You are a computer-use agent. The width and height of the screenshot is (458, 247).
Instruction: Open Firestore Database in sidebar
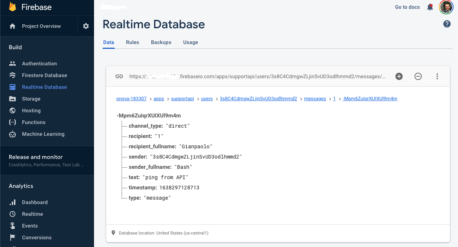pyautogui.click(x=44, y=75)
